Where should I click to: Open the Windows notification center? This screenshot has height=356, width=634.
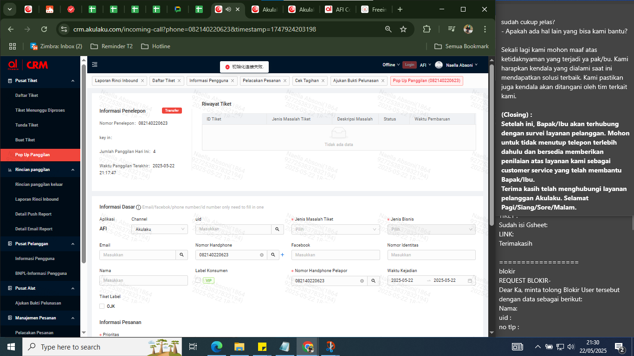coord(619,347)
